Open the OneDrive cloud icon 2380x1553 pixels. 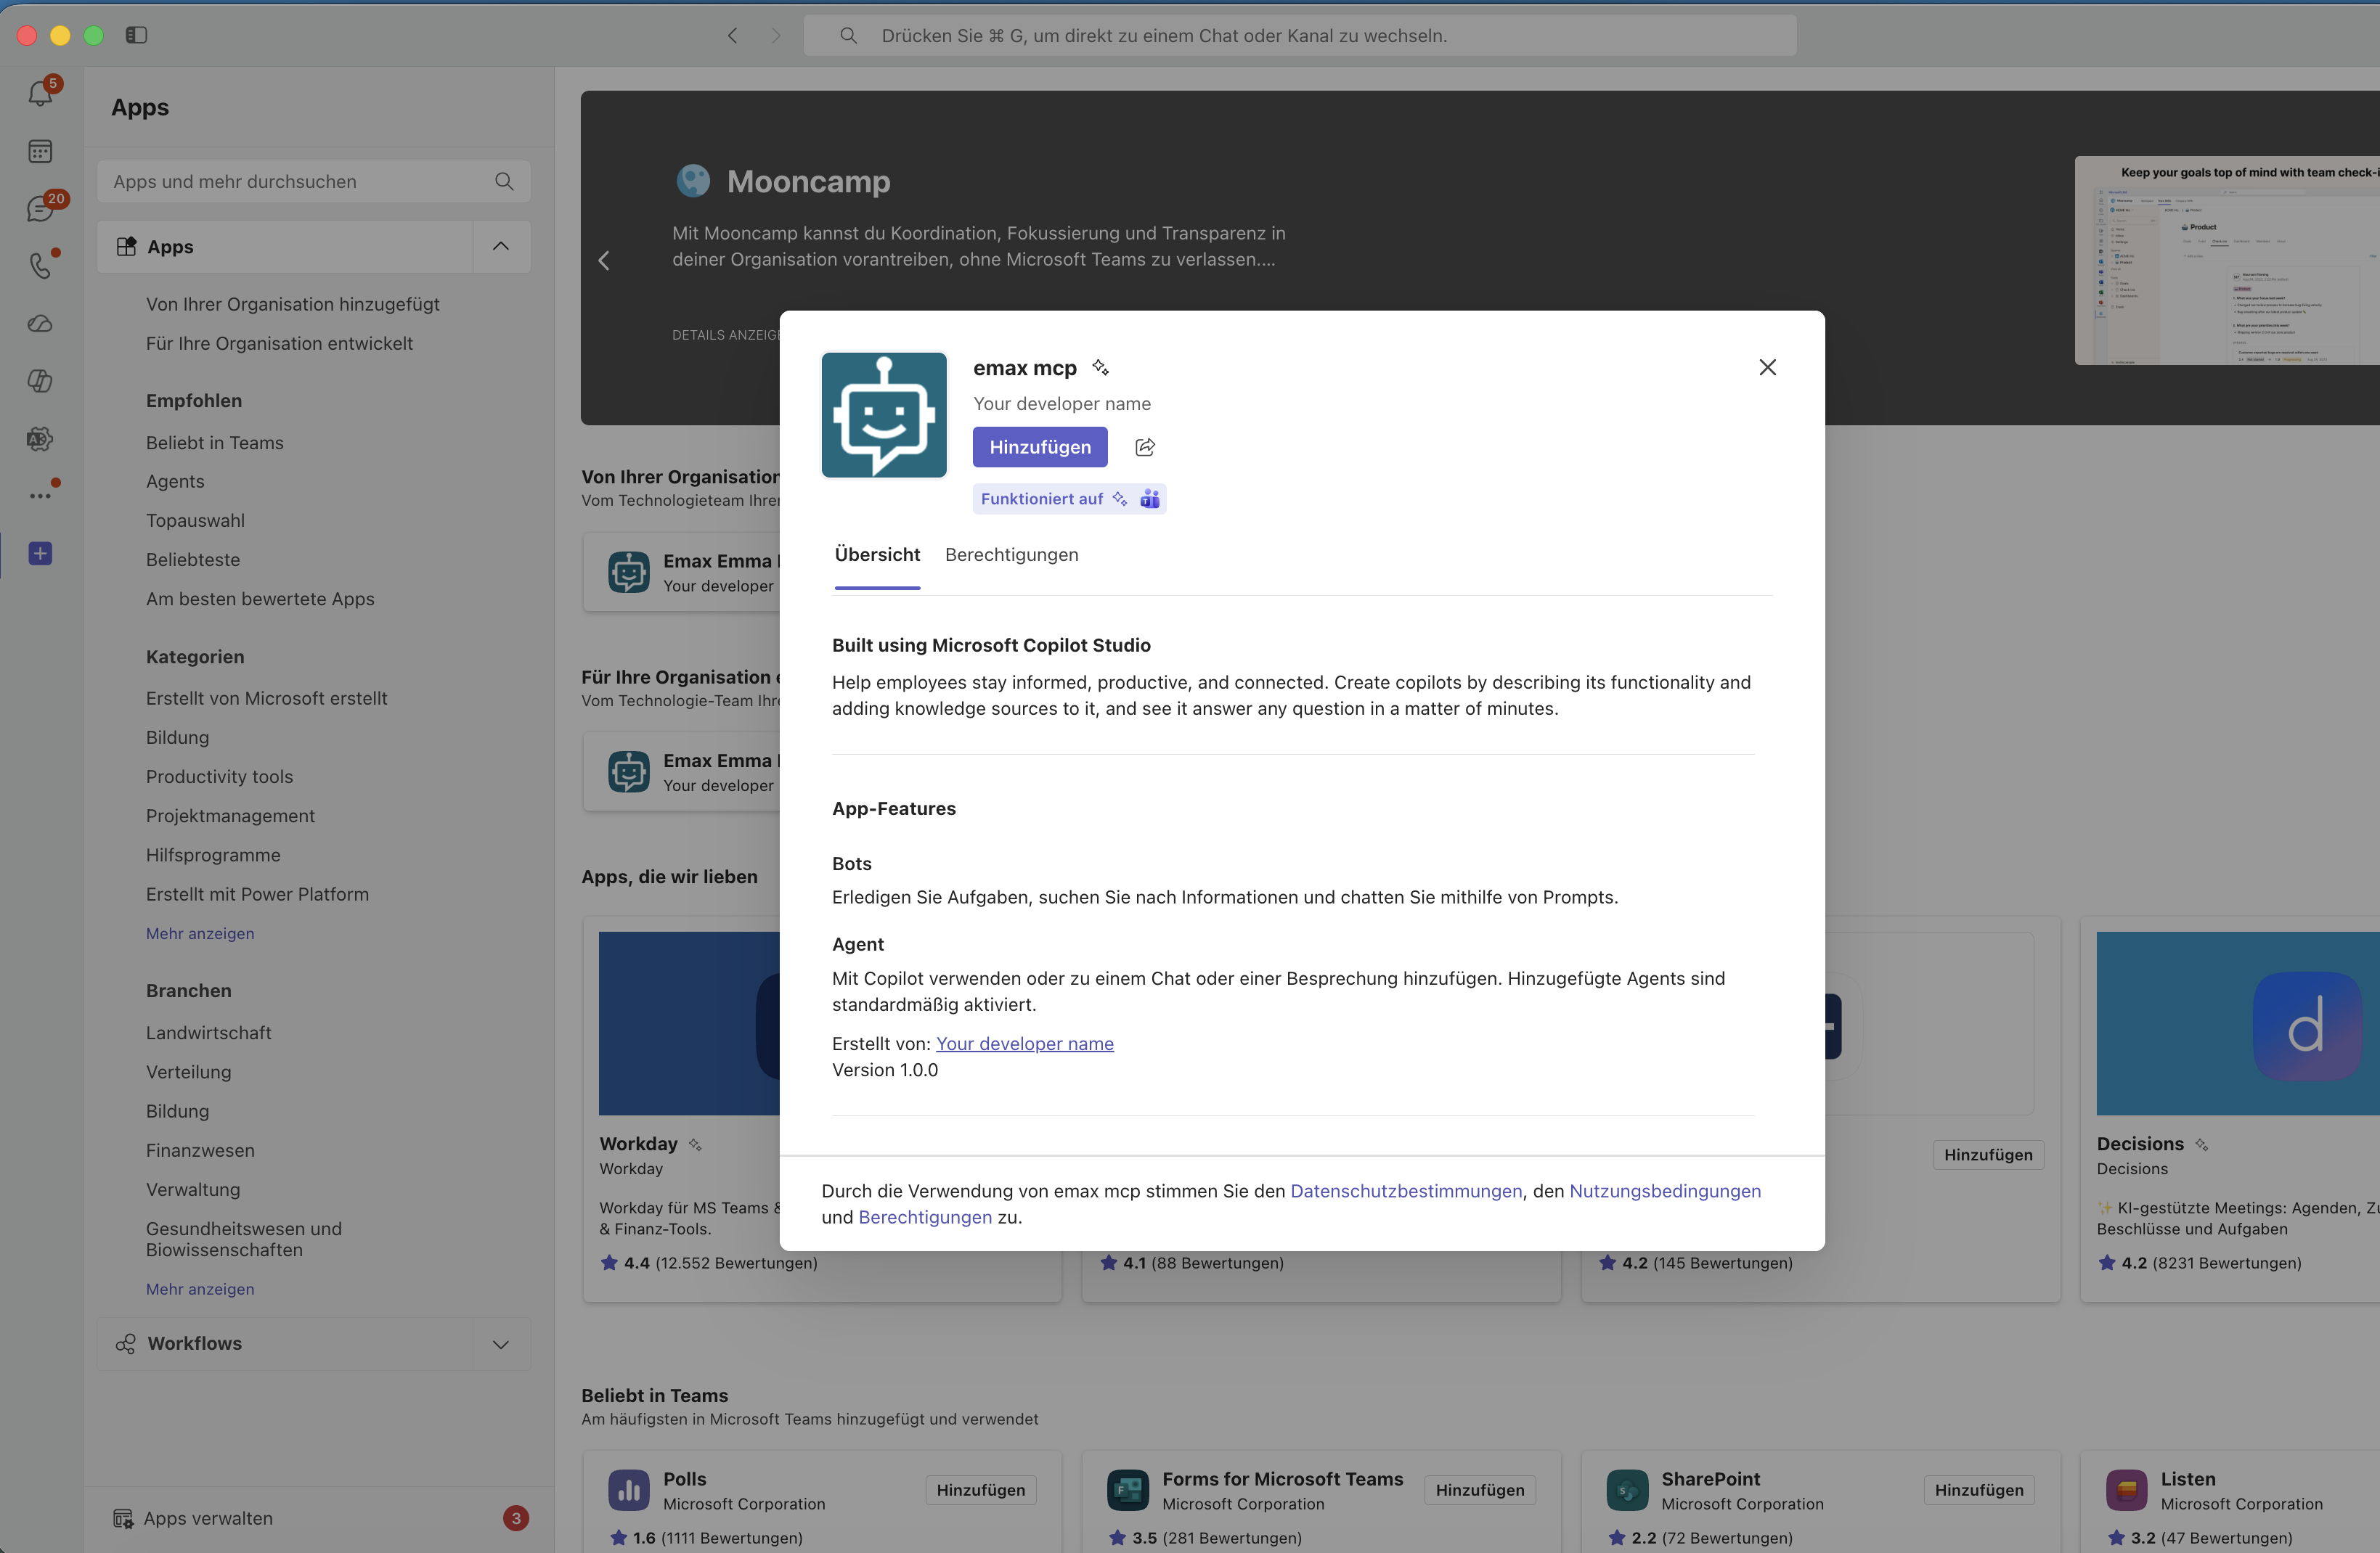tap(40, 323)
